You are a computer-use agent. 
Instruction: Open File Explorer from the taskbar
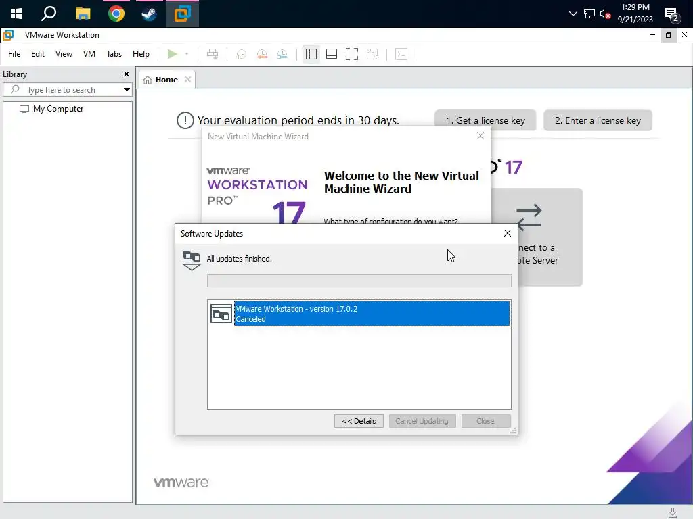[83, 14]
